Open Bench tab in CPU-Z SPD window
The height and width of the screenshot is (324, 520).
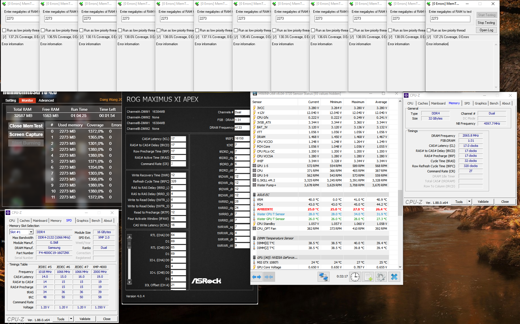click(96, 221)
